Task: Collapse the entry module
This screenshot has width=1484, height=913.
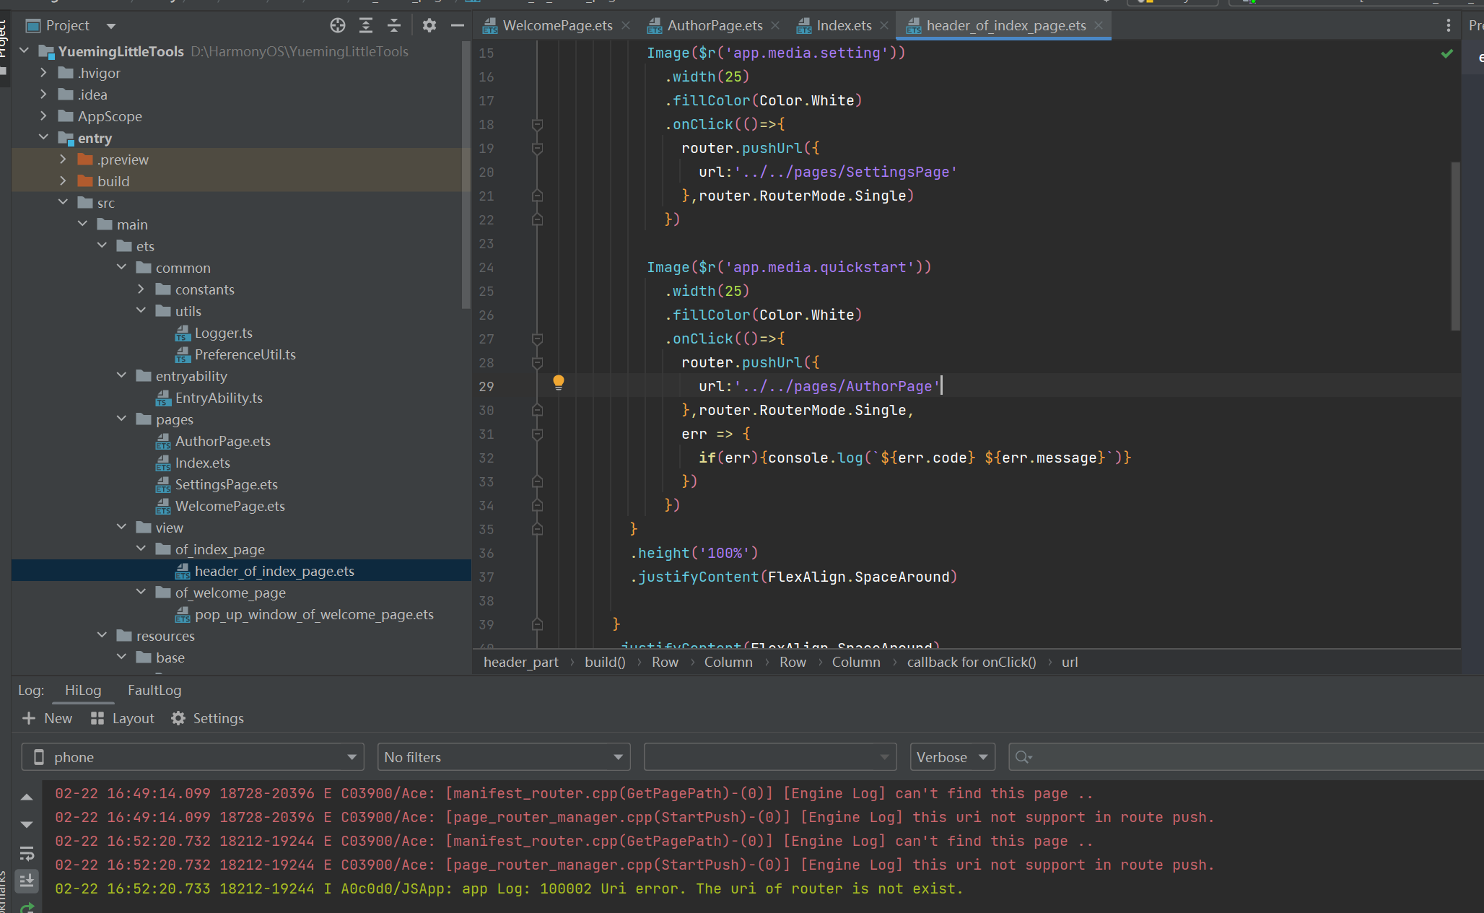Action: (43, 138)
